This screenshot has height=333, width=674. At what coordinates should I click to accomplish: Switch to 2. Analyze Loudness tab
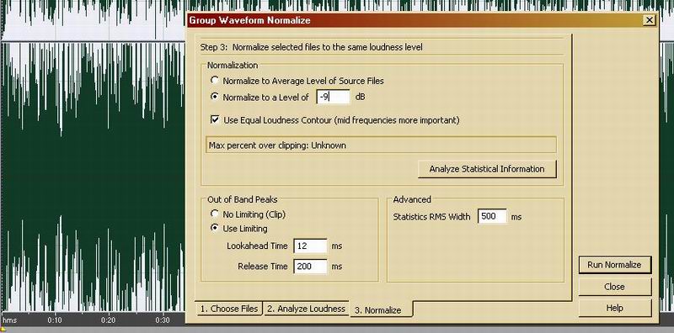pos(306,309)
